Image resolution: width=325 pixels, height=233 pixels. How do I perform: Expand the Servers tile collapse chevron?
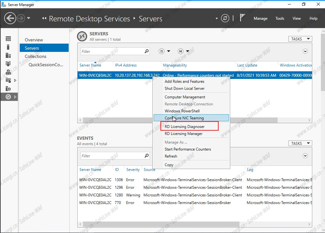pyautogui.click(x=305, y=51)
